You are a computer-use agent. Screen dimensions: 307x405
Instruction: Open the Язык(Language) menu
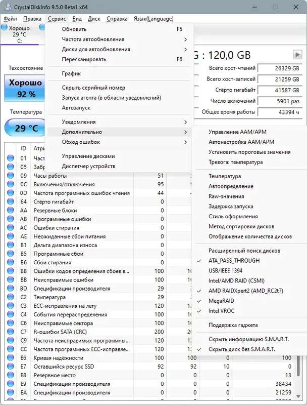pyautogui.click(x=153, y=19)
